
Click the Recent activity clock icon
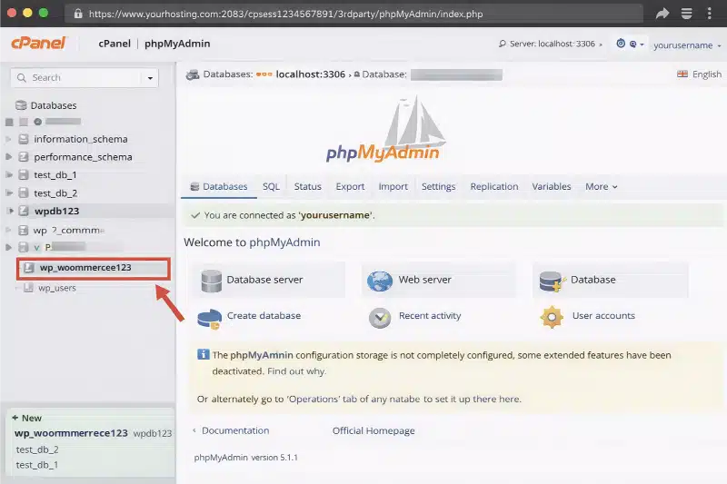coord(380,318)
